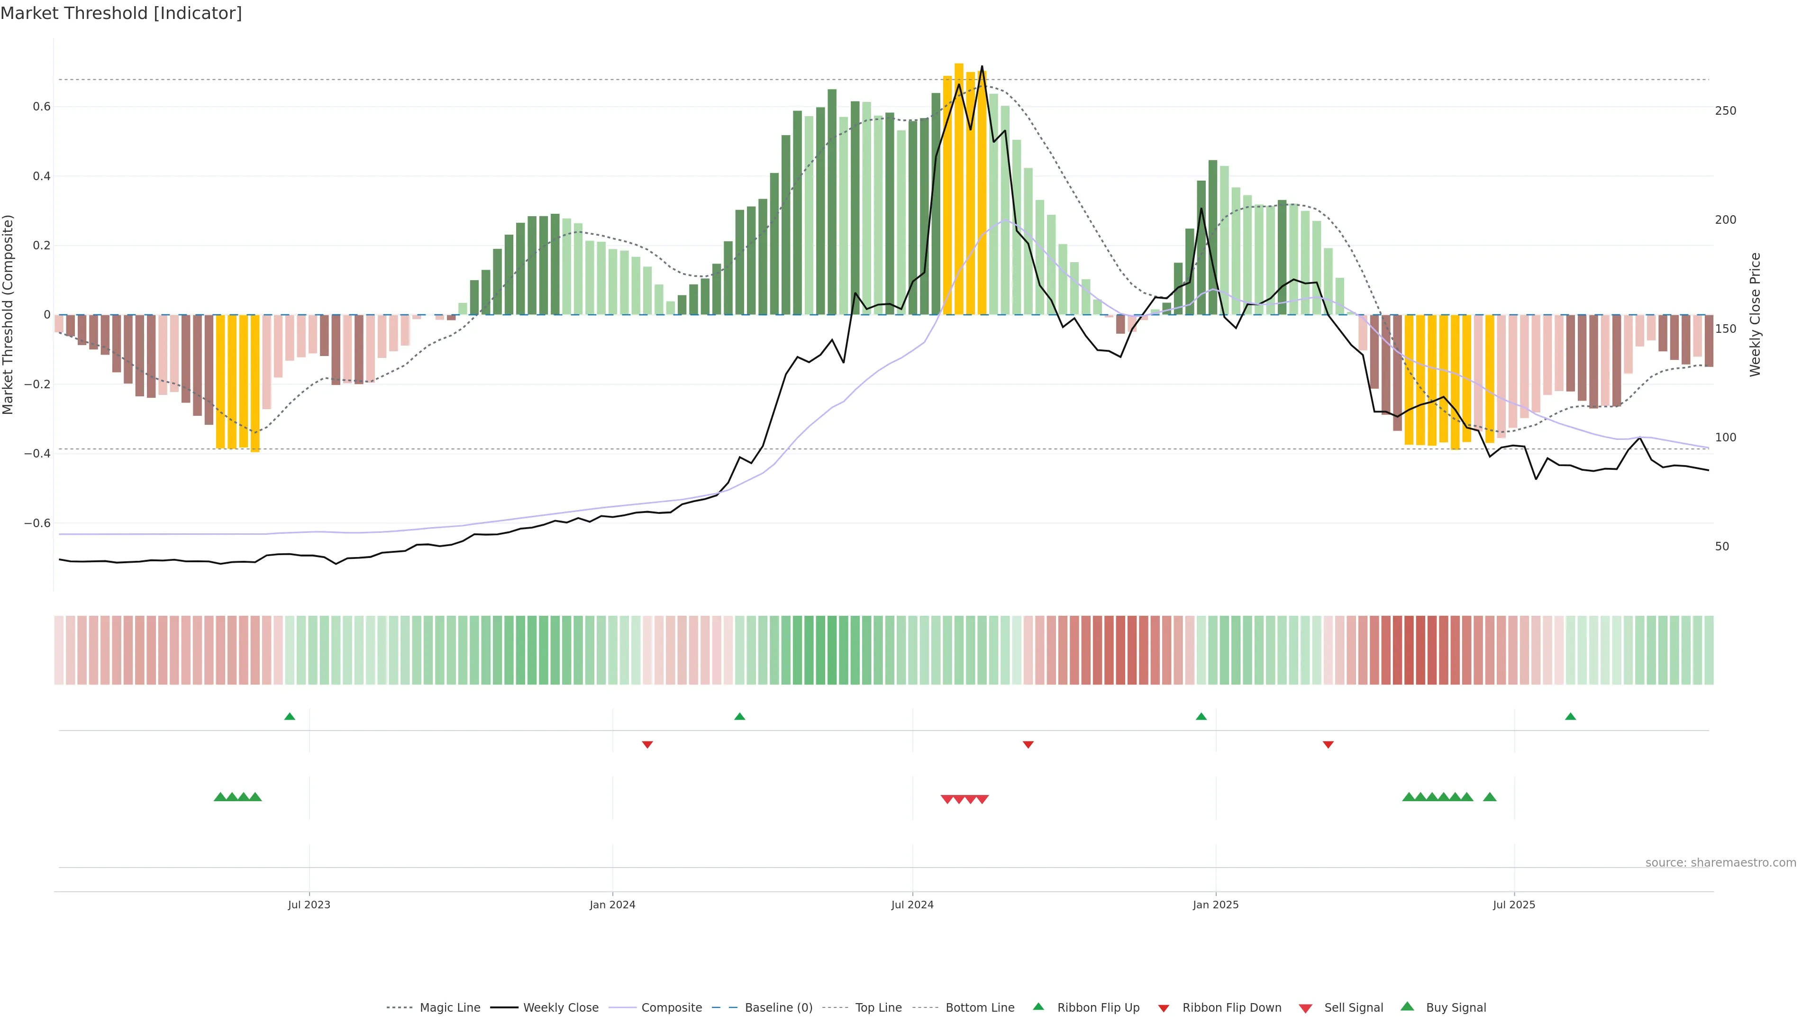Click the Jan 2025 x-axis label
Viewport: 1820px width, 1024px height.
point(1215,905)
